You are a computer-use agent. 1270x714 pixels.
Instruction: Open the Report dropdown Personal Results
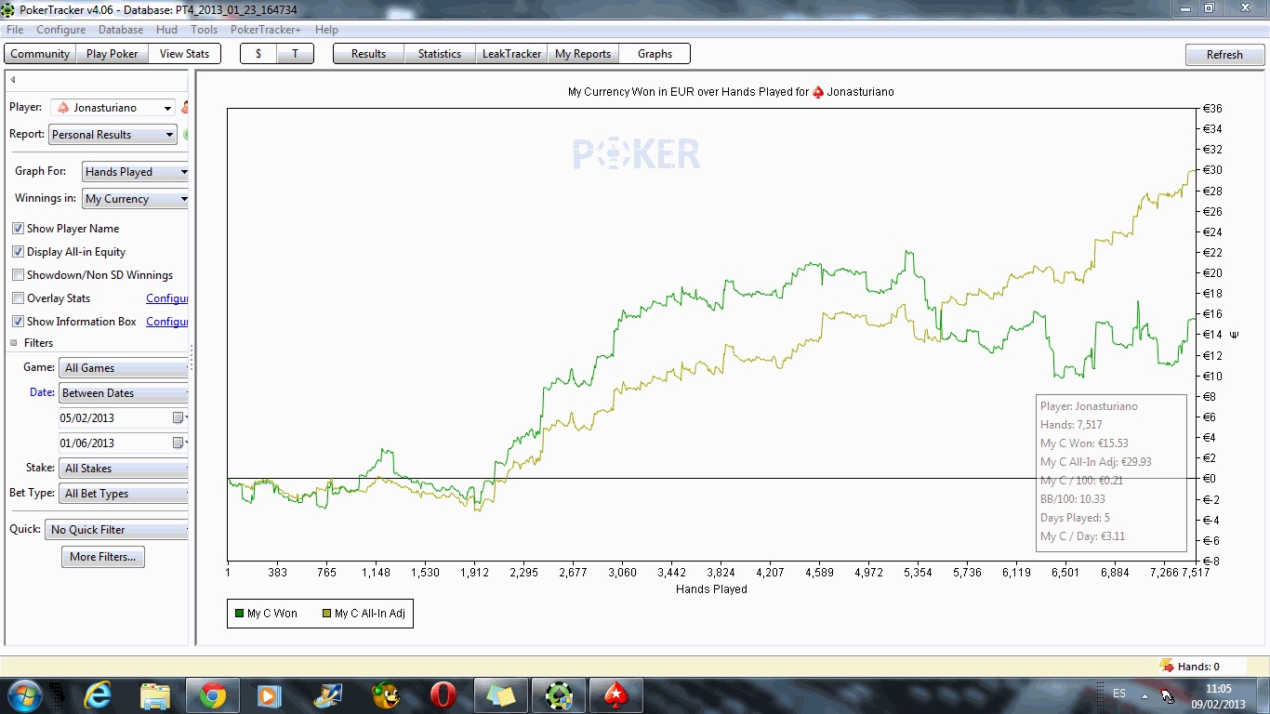click(x=112, y=135)
